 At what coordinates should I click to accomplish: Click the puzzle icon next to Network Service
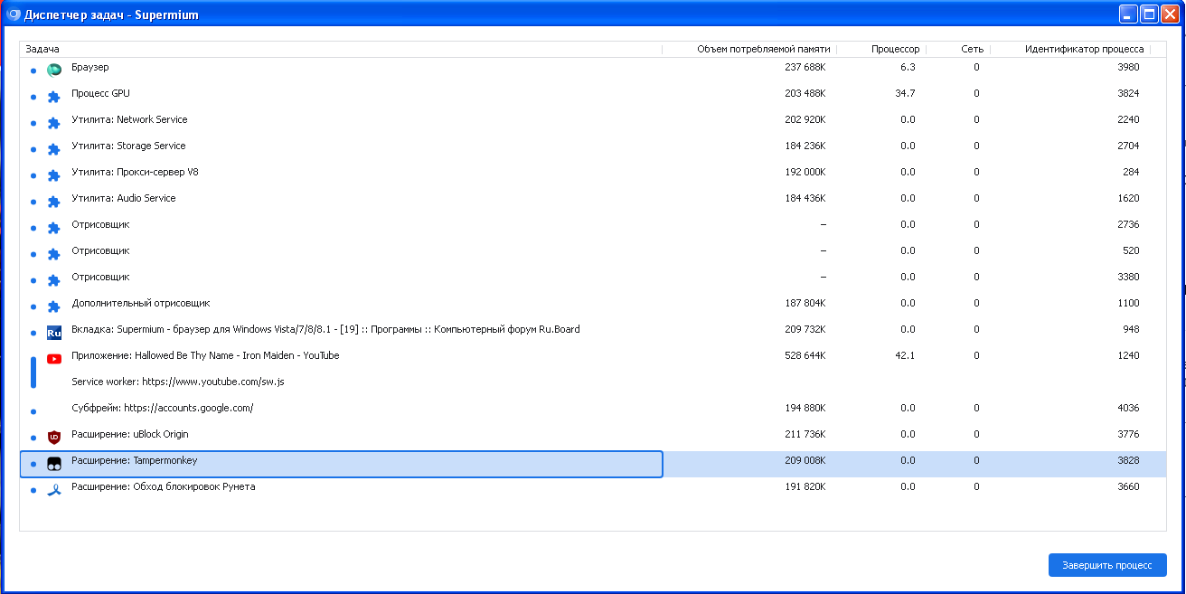(54, 122)
